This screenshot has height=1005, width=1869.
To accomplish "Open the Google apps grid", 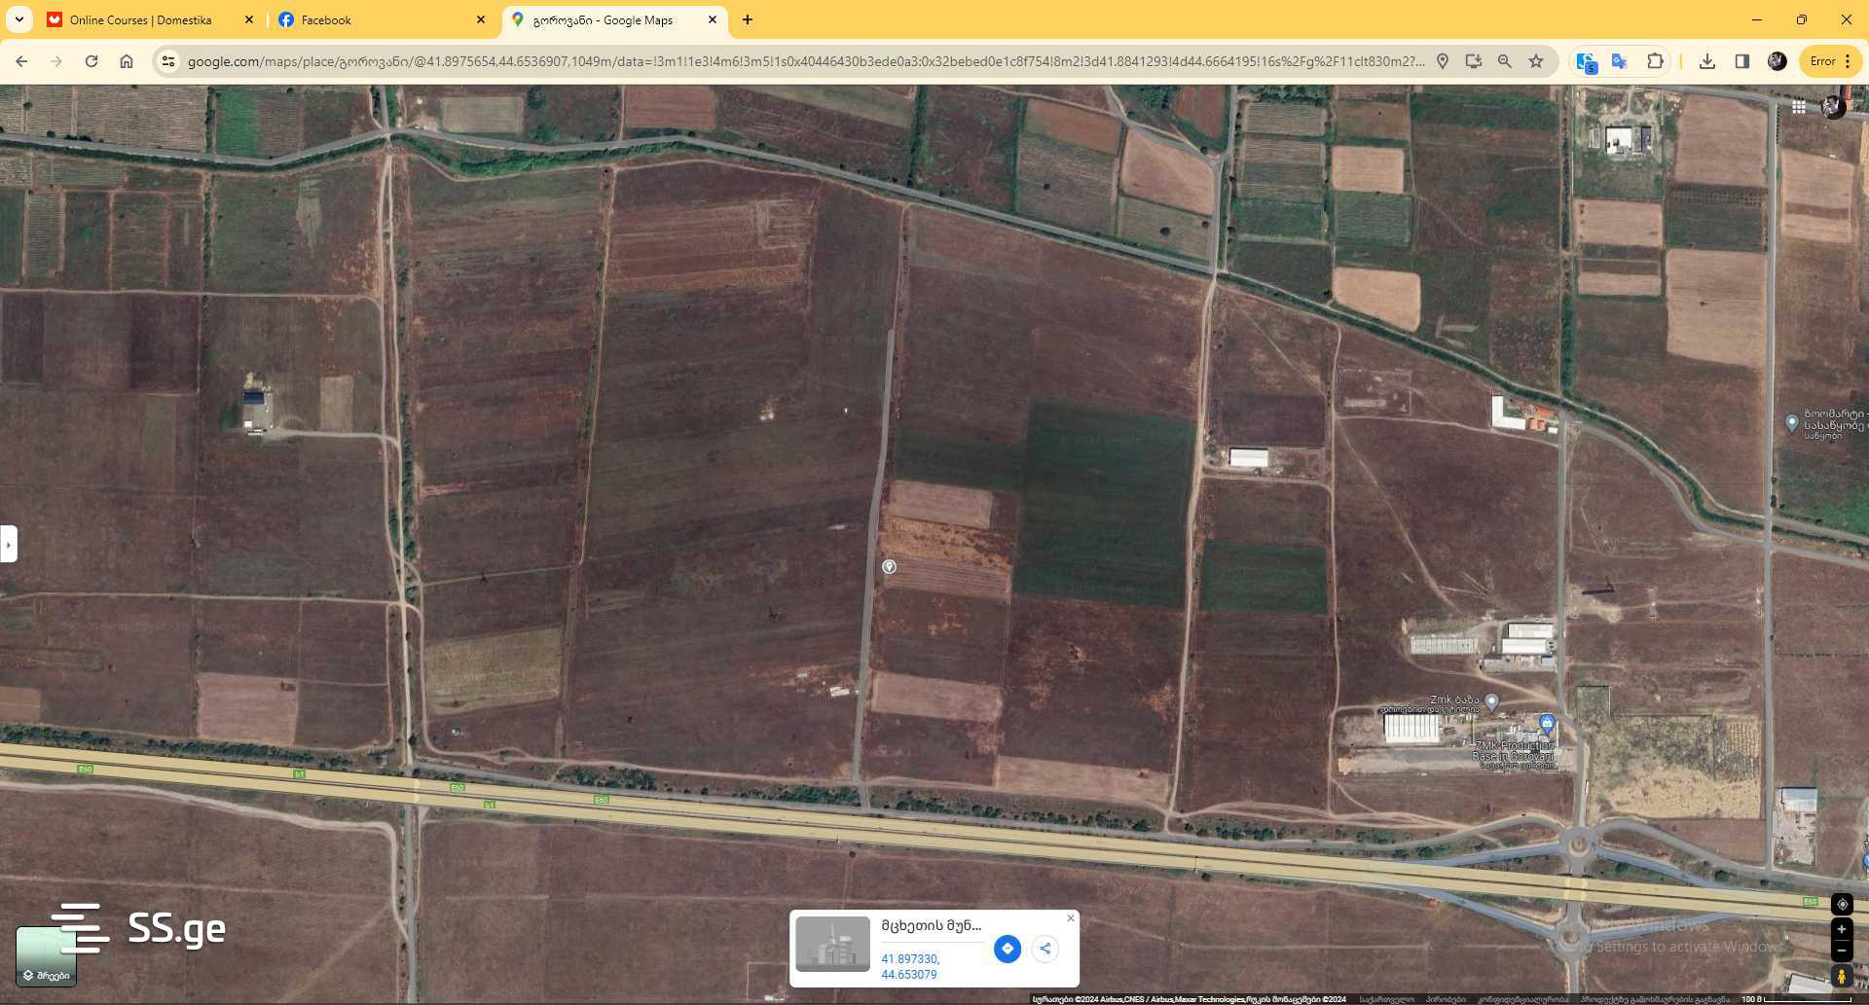I will [x=1799, y=108].
